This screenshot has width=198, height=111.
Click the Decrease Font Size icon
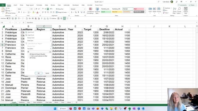pyautogui.click(x=39, y=9)
